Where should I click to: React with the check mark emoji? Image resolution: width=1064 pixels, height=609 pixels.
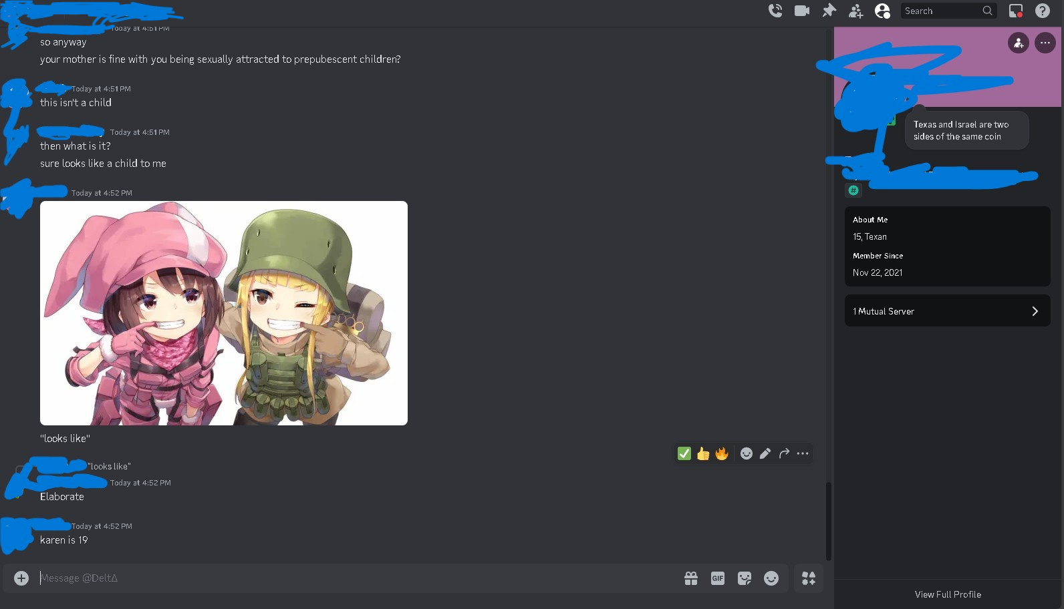pyautogui.click(x=684, y=453)
